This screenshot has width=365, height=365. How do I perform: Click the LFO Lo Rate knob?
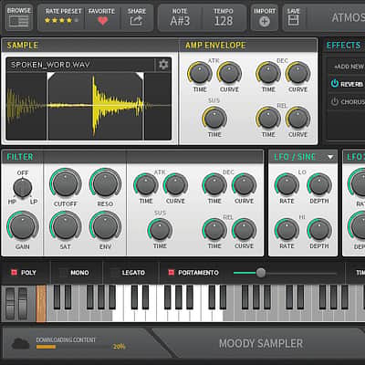pos(287,185)
